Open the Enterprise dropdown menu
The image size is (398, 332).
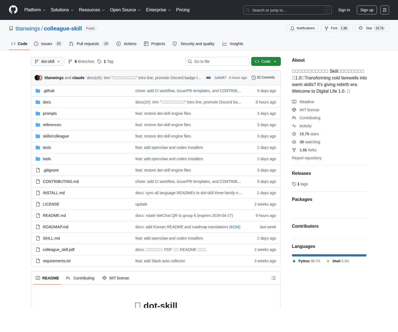(158, 10)
